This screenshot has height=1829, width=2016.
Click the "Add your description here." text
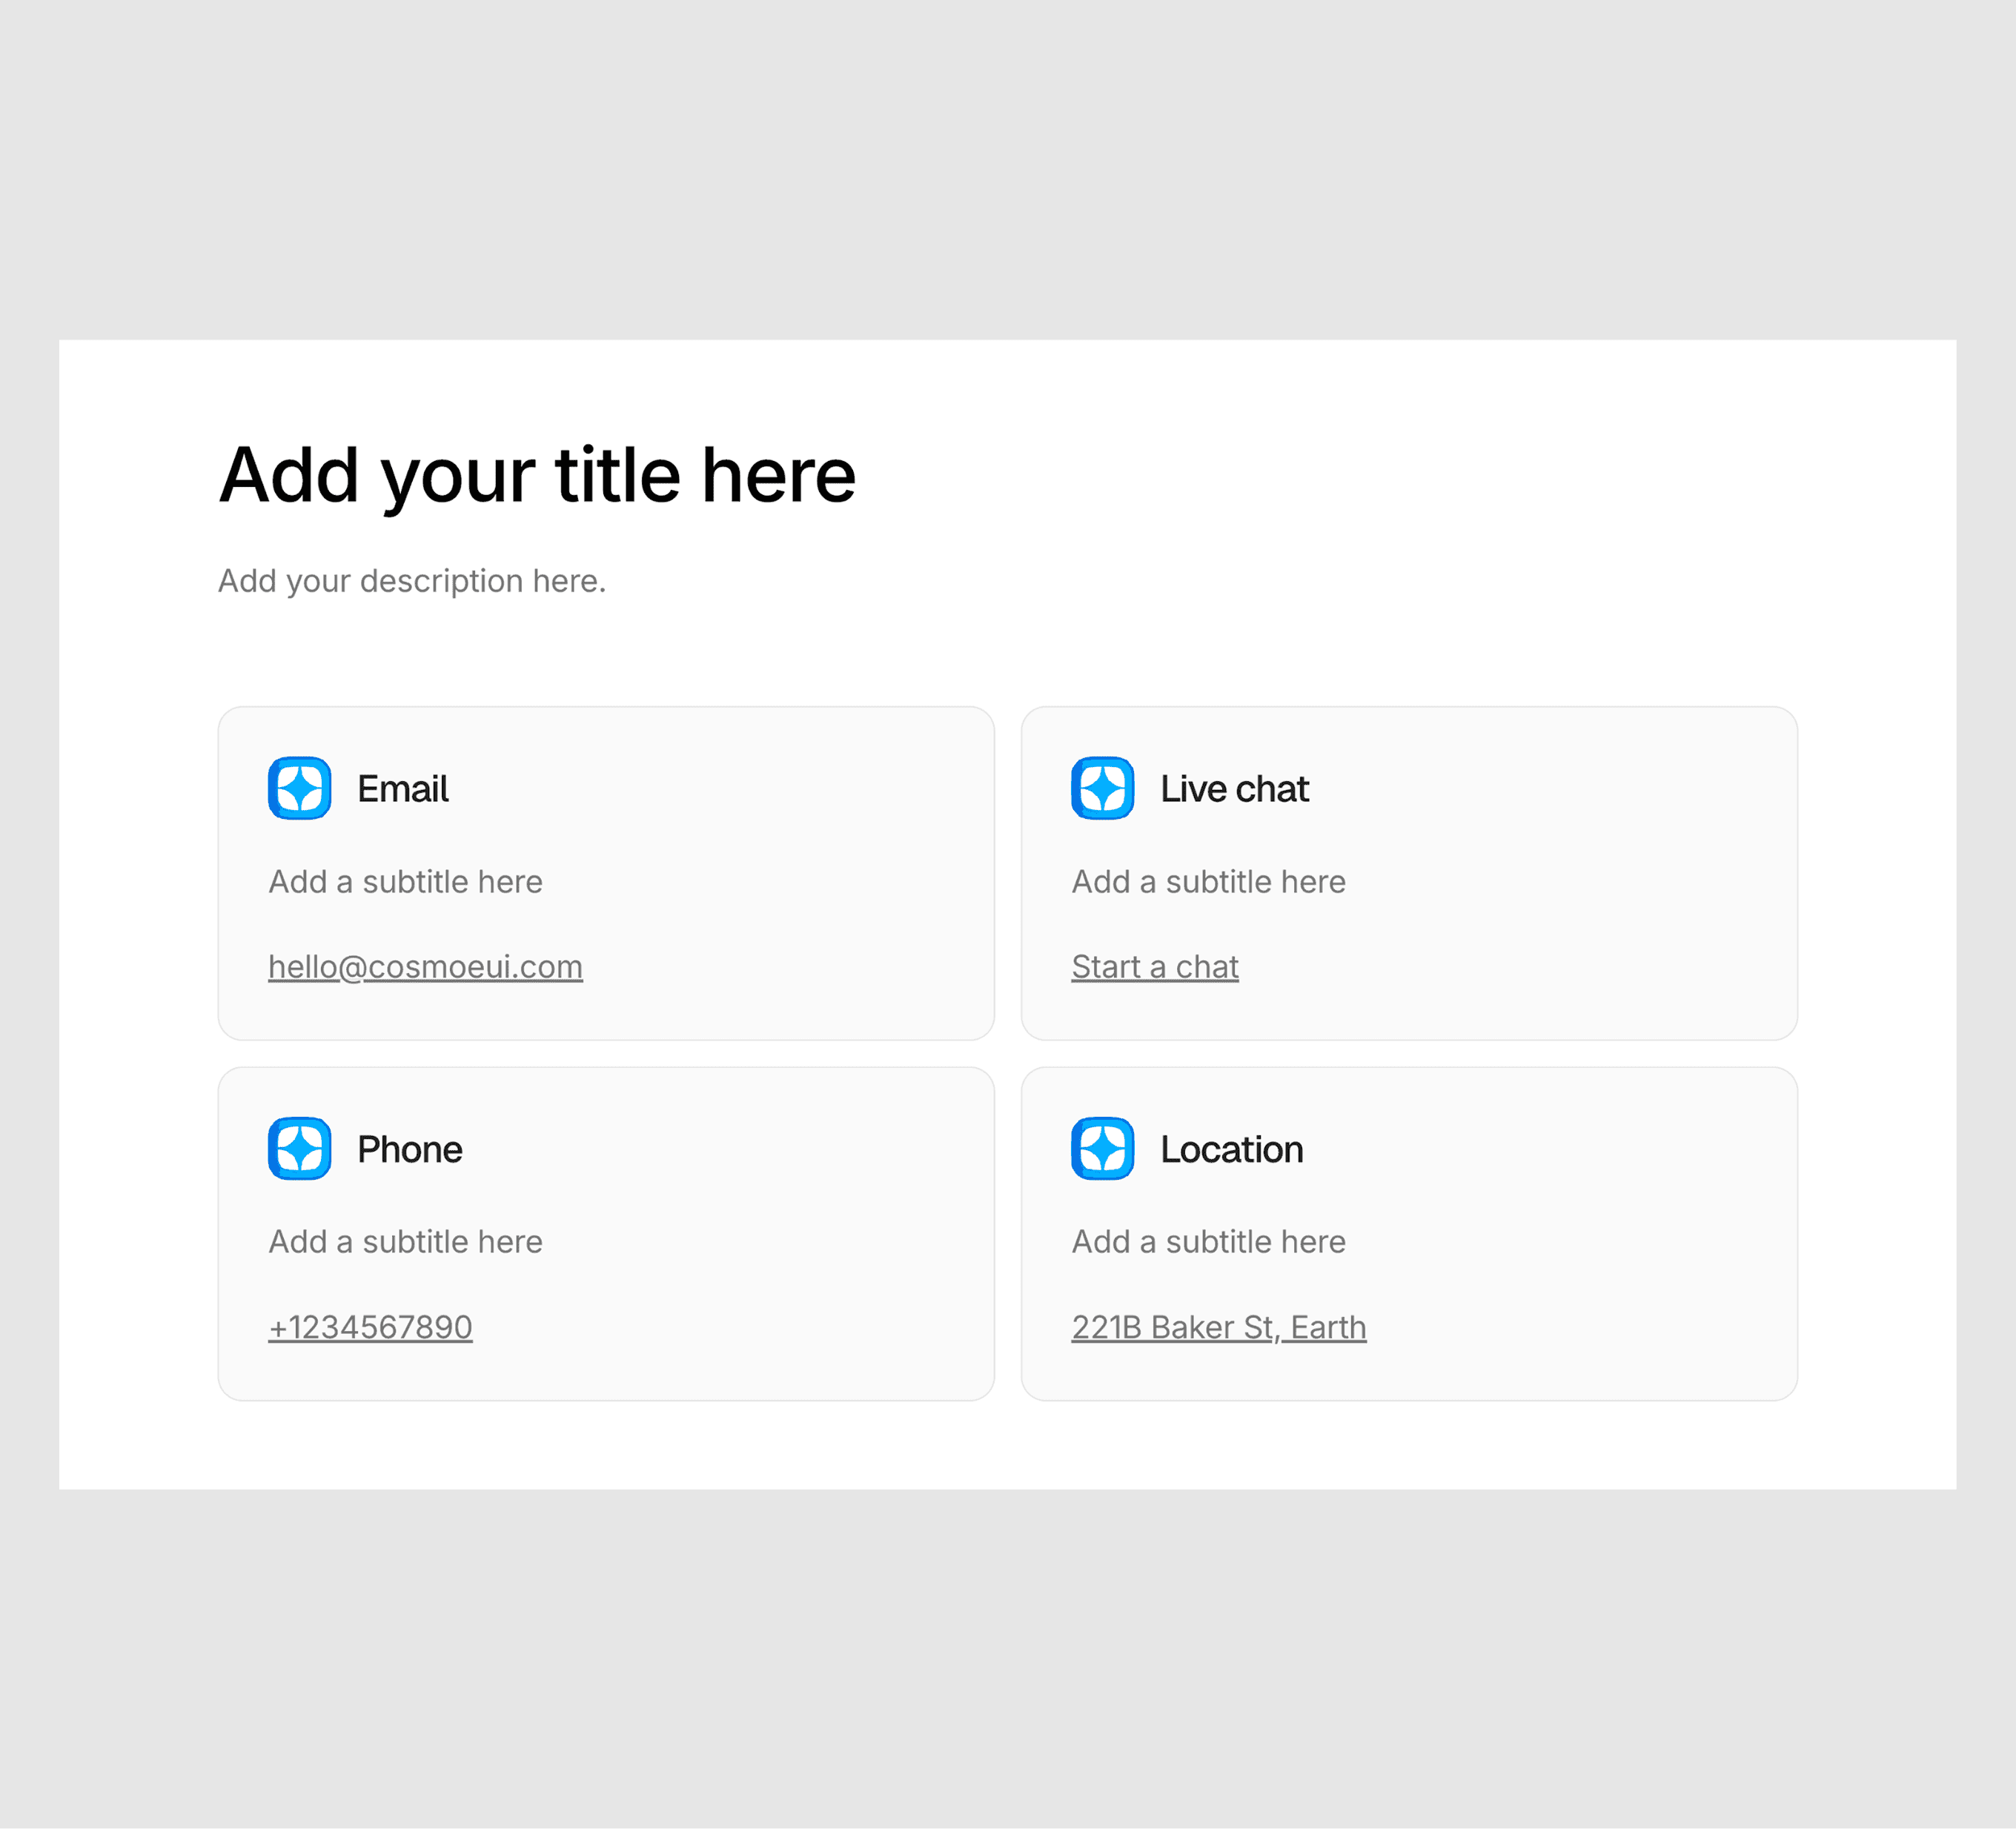[412, 581]
